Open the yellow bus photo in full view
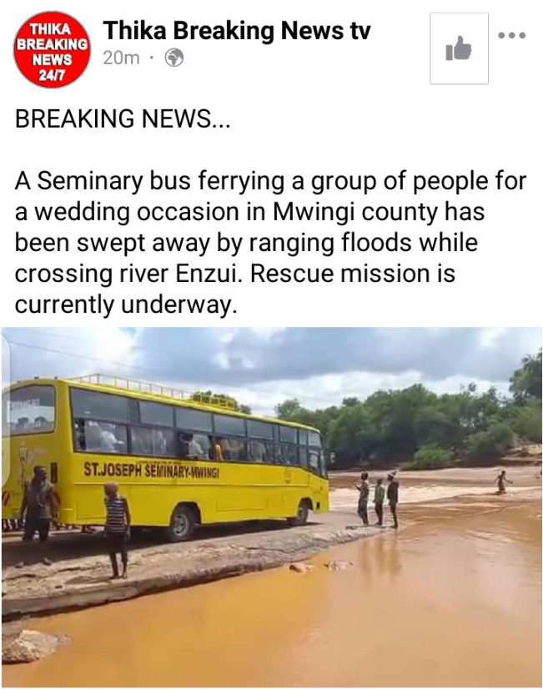The height and width of the screenshot is (690, 543). point(272,507)
